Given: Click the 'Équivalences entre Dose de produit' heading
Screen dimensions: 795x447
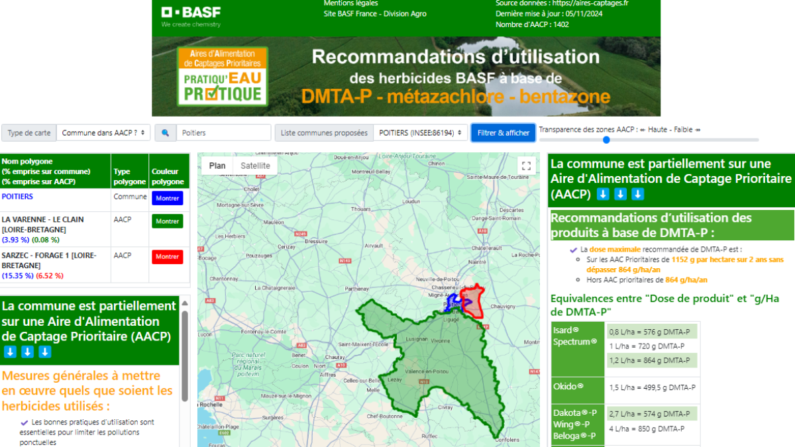Looking at the screenshot, I should 664,305.
